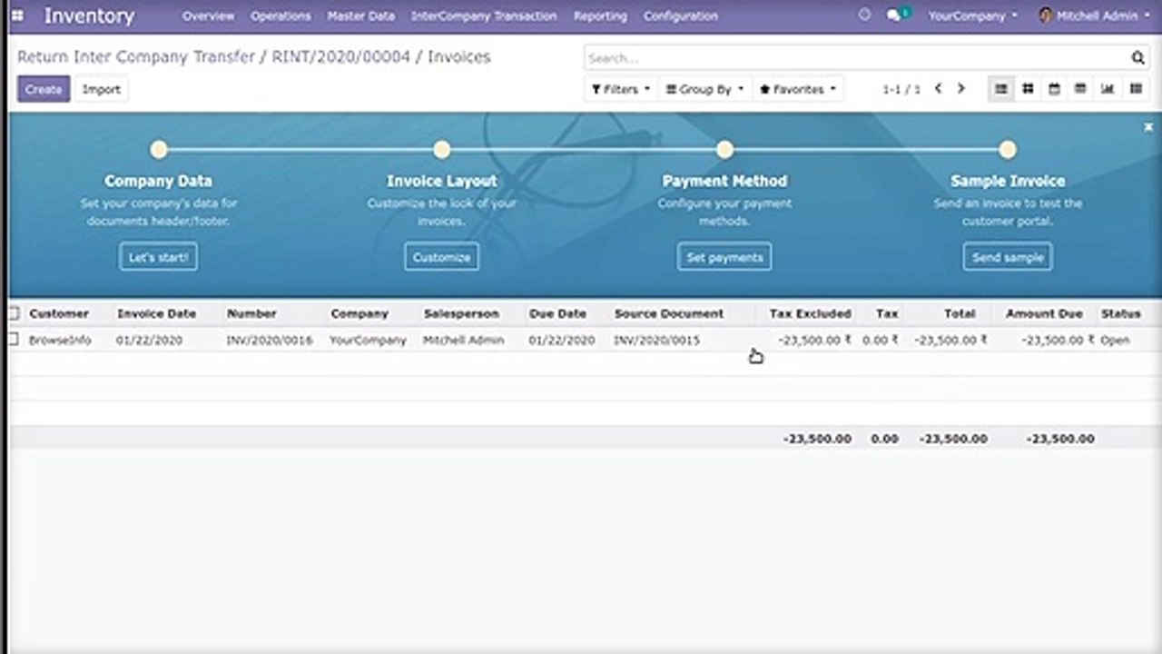Screen dimensions: 1162x654
Task: Sort by the Amount Due column header
Action: pos(1044,313)
